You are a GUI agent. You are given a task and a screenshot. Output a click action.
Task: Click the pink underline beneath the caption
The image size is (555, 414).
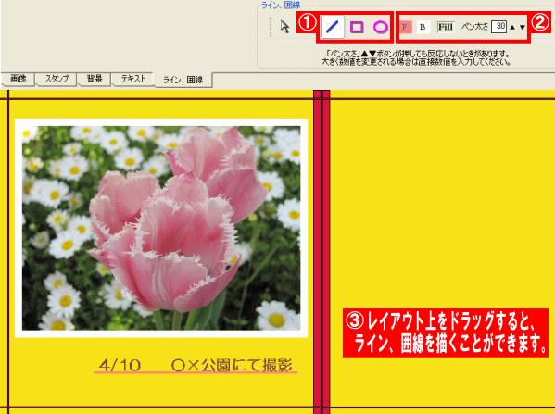196,372
